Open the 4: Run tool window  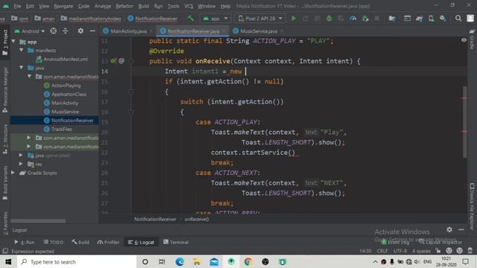pos(25,242)
